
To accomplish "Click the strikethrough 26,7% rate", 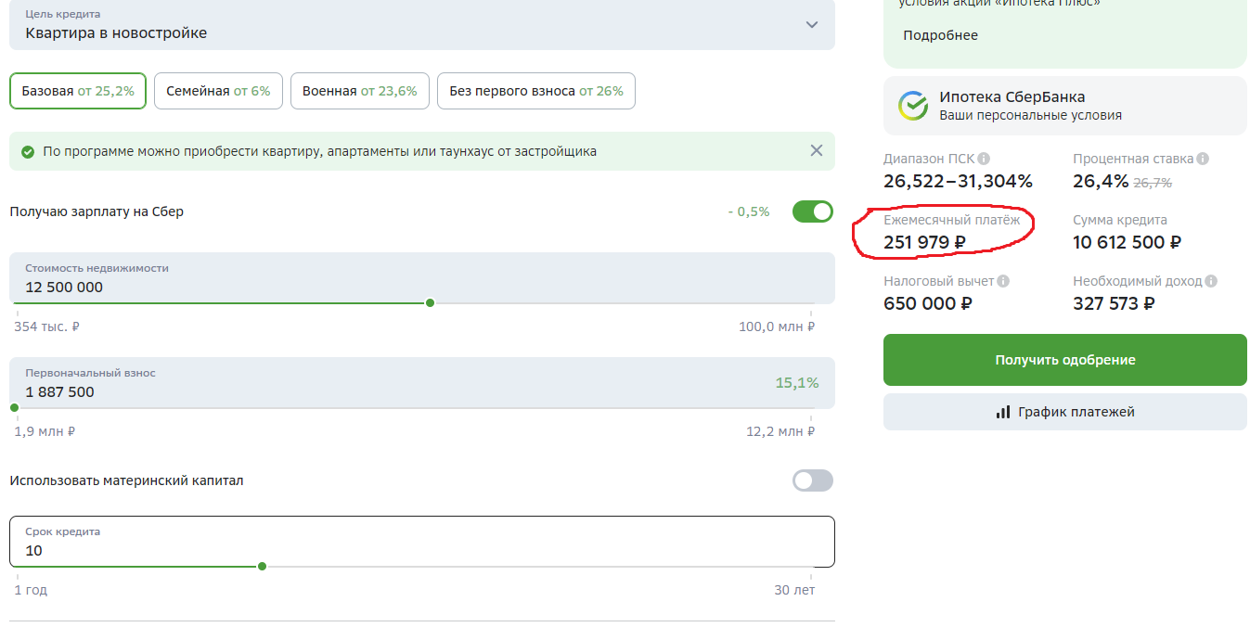I will [1153, 184].
